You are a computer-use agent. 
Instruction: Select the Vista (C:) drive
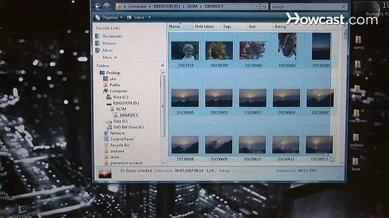coord(120,97)
